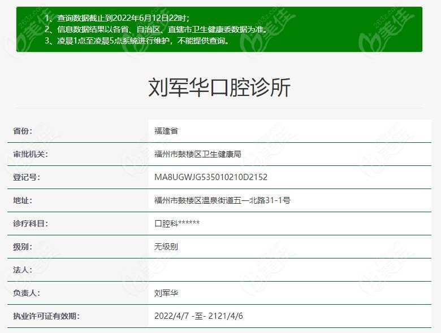Select address 福州市鼓楼区温泉街道五一北路31-1号
The image size is (441, 333).
tap(222, 200)
